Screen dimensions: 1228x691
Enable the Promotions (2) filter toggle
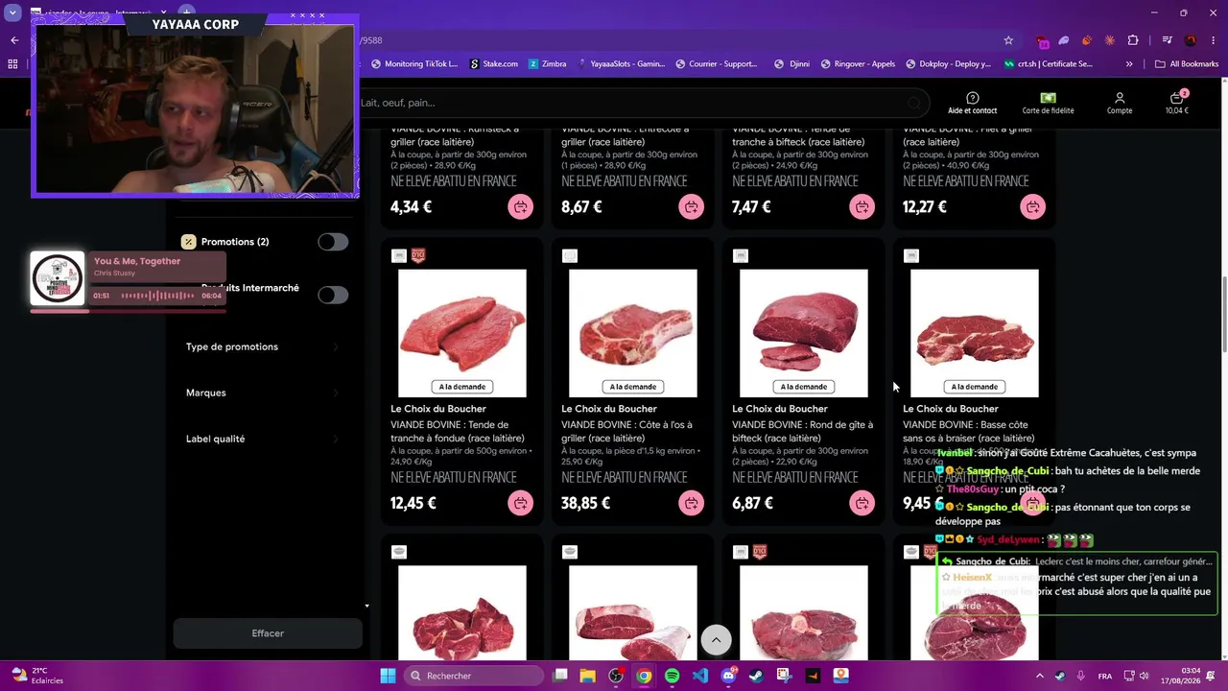coord(333,242)
